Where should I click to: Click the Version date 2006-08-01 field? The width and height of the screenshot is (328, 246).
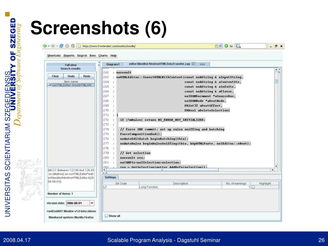pos(78,203)
